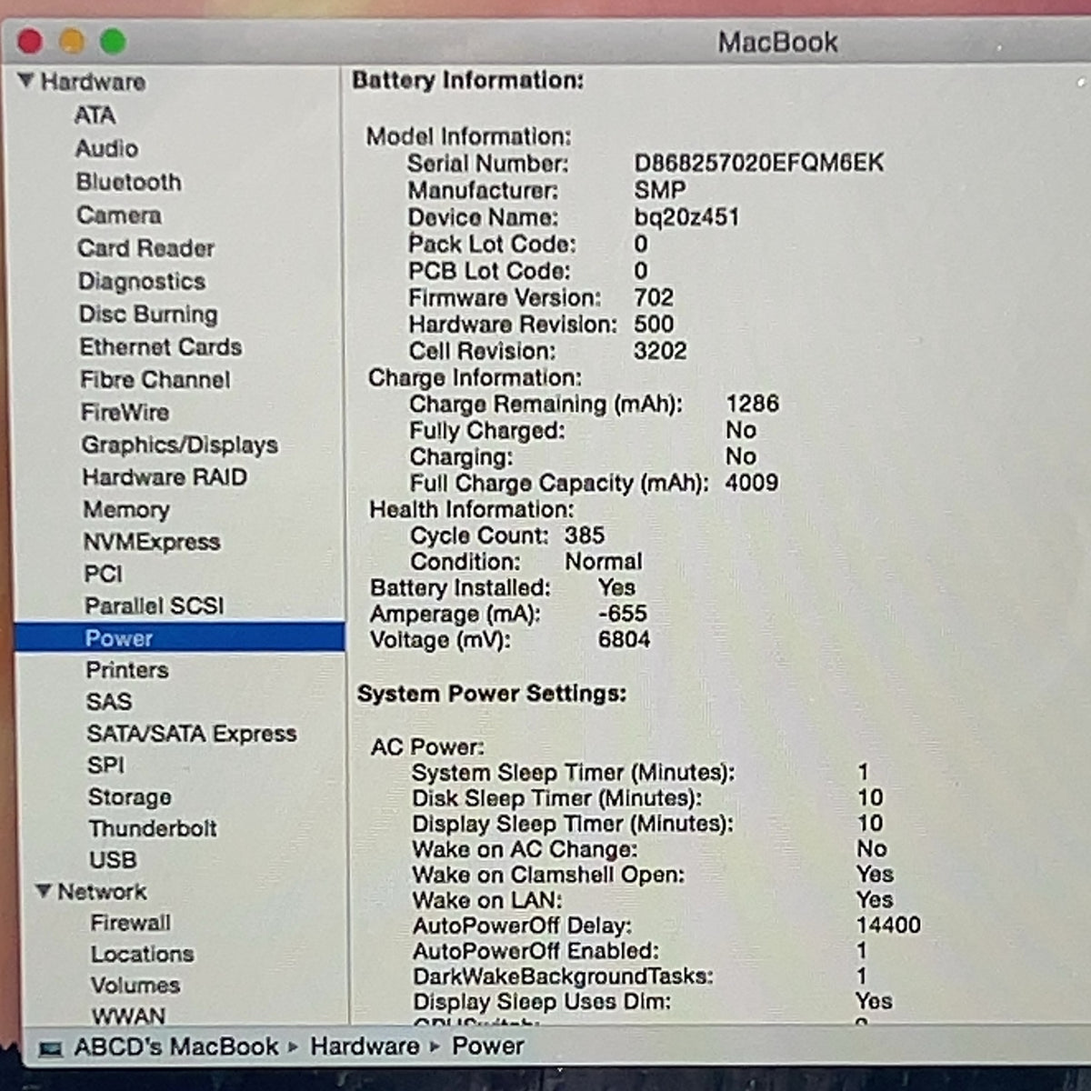Select NVMExpress in the sidebar
The height and width of the screenshot is (1091, 1091).
(152, 542)
